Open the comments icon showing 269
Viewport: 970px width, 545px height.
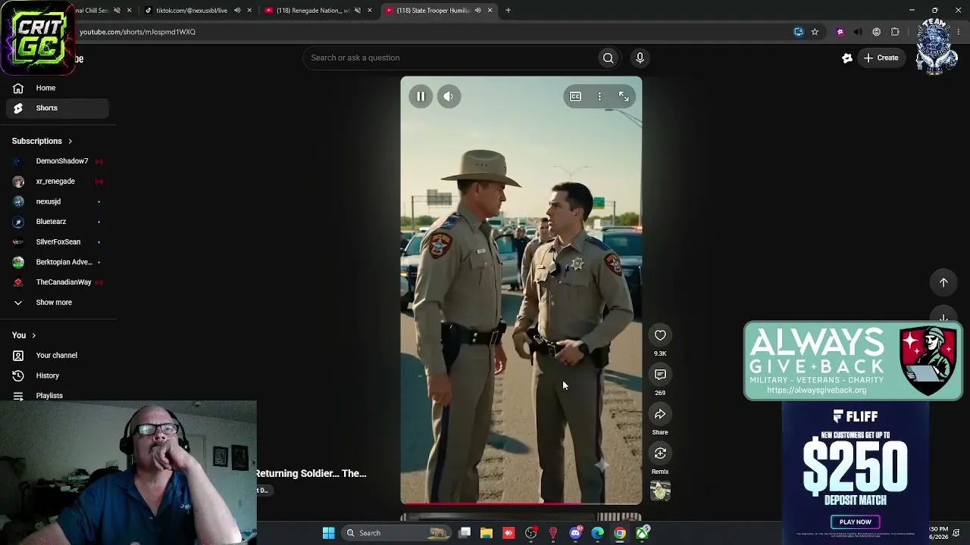660,375
